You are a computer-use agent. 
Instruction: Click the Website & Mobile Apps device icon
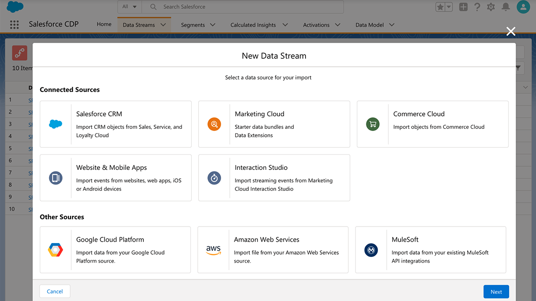pyautogui.click(x=55, y=178)
